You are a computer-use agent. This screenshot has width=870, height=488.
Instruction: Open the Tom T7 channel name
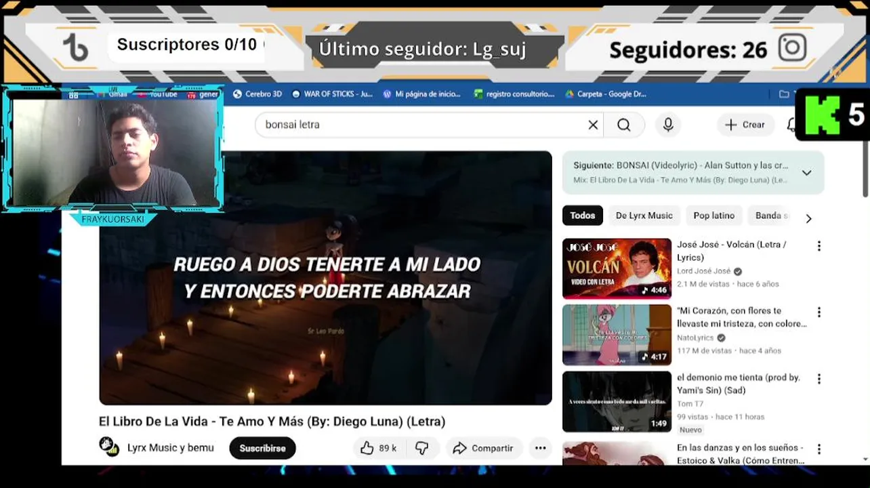pos(689,404)
